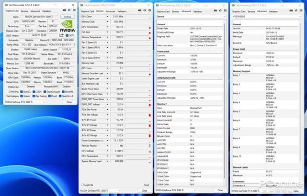Click the Bus Interface question mark icon
307x196 pixels.
click(x=74, y=45)
